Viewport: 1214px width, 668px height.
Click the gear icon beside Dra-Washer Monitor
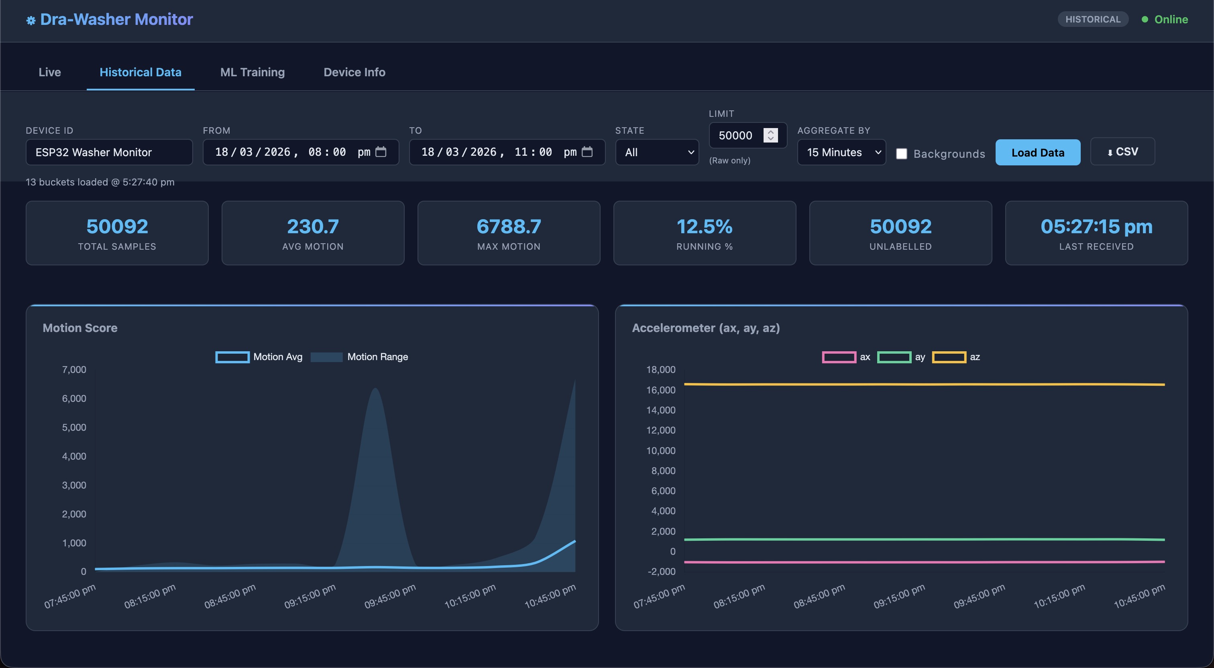31,20
